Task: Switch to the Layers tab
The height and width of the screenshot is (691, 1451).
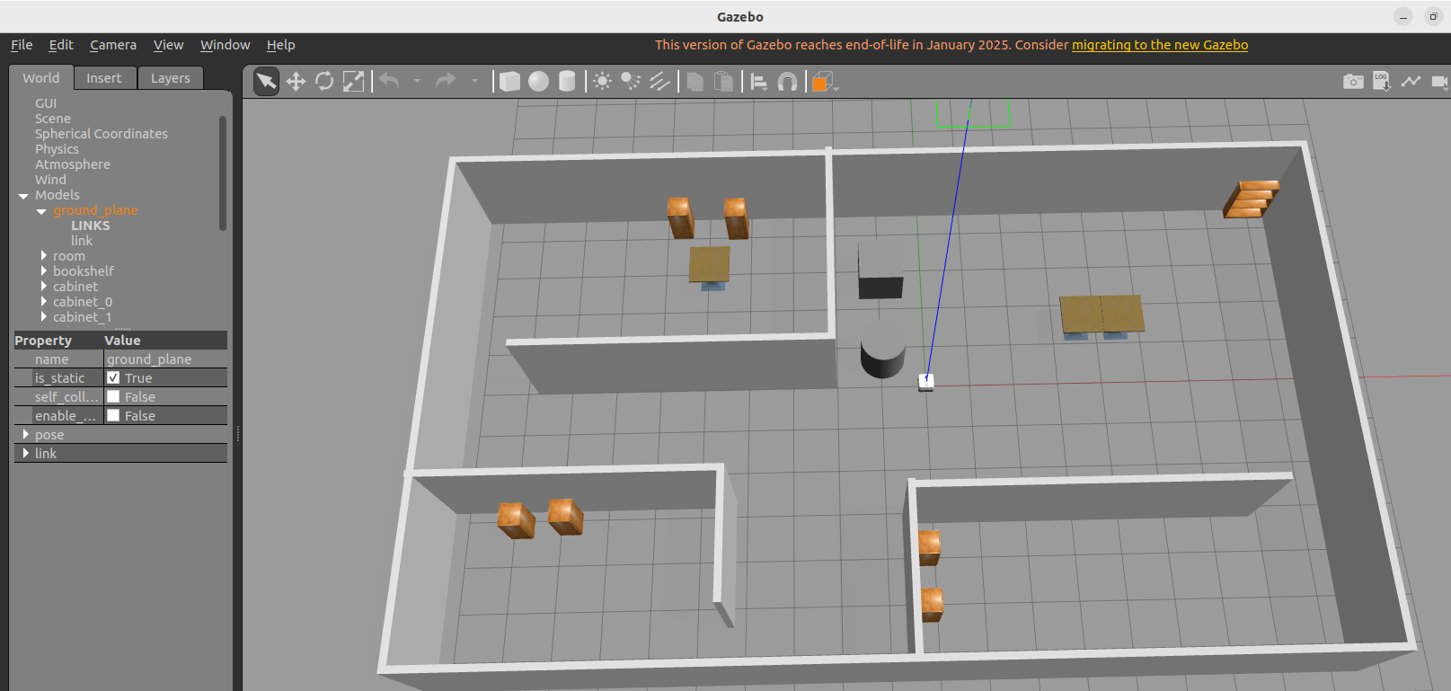Action: [170, 78]
